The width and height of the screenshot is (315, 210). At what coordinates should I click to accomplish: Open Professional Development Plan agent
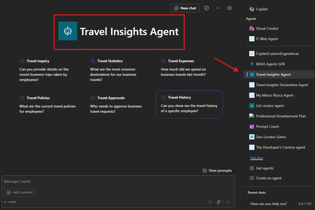pos(279,116)
